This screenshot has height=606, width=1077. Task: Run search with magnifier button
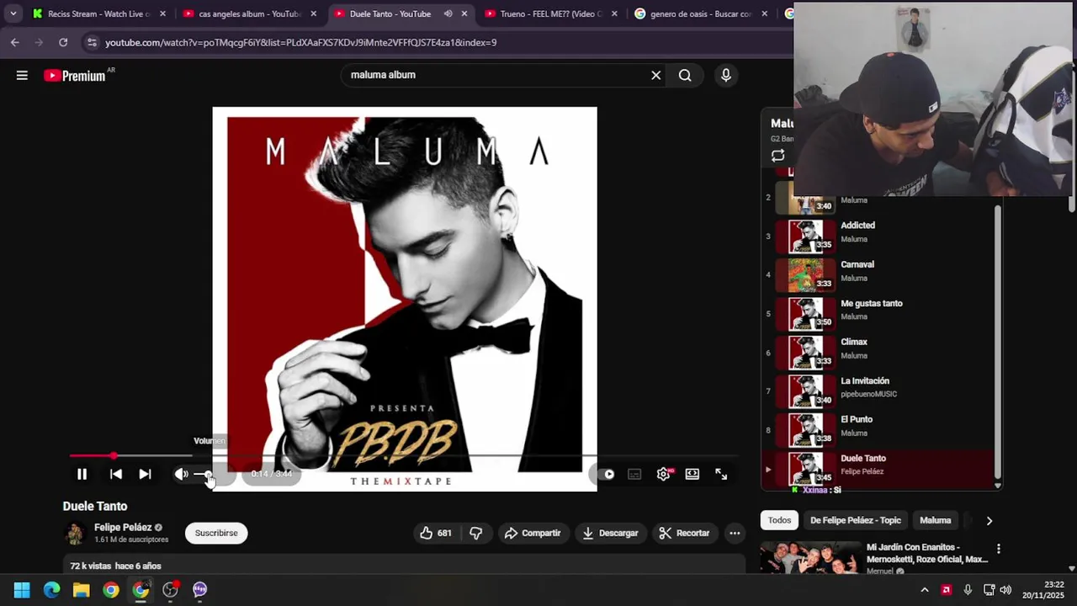point(685,76)
